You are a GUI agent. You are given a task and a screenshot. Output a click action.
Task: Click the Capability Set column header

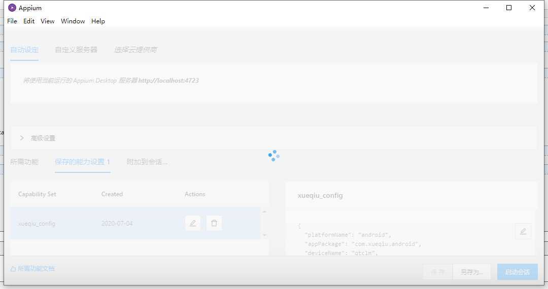pos(37,194)
